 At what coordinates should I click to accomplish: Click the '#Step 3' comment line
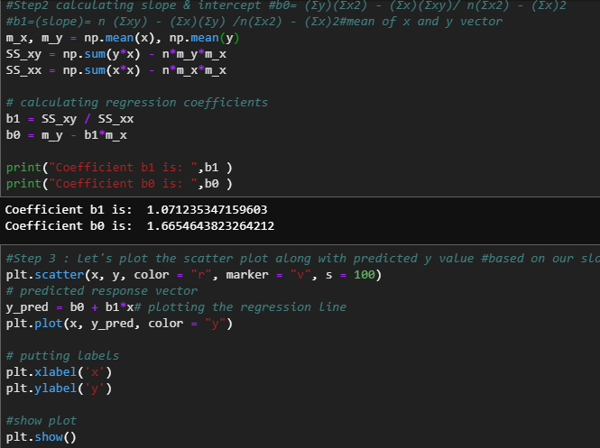[302, 259]
